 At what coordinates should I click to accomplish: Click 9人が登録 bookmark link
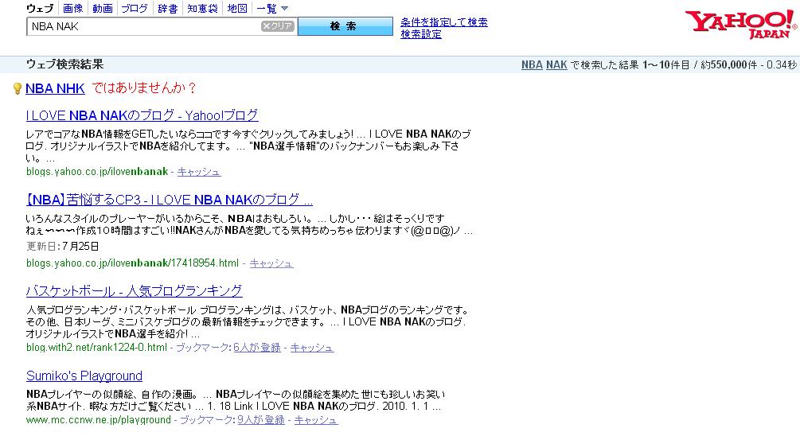(x=261, y=419)
